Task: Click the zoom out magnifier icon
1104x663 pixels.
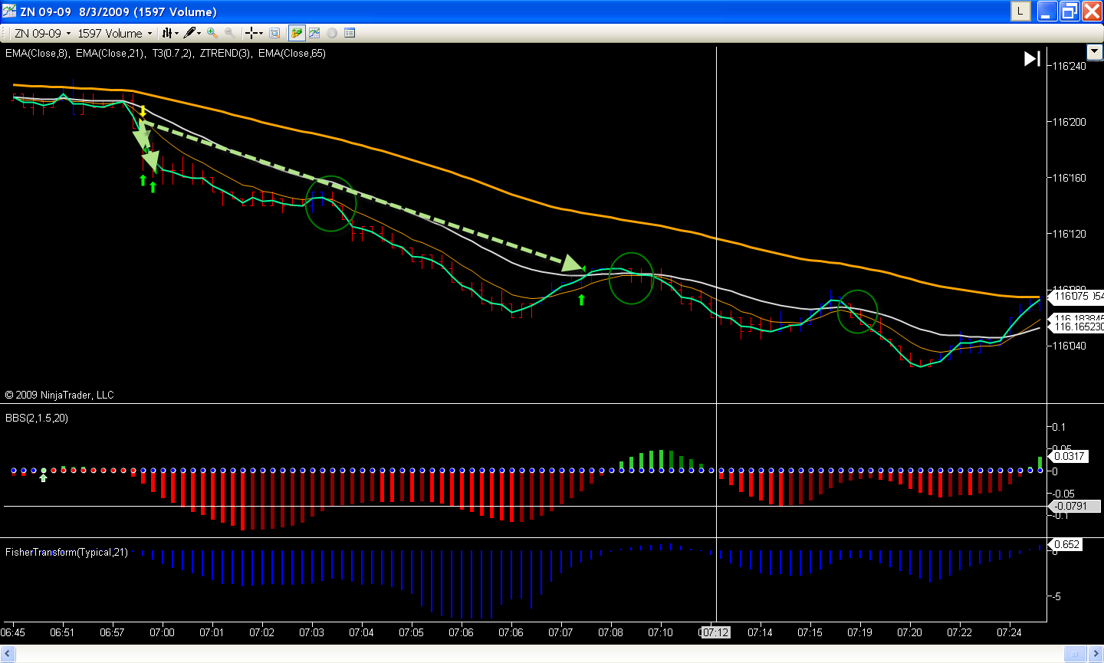Action: pyautogui.click(x=229, y=33)
